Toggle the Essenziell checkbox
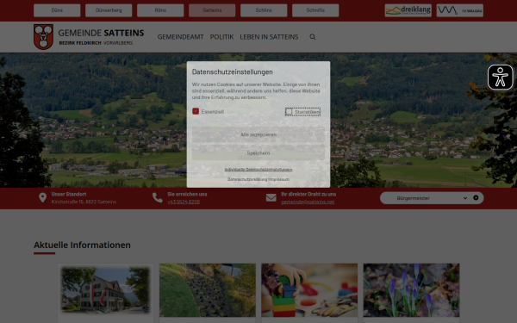517x323 pixels. pyautogui.click(x=196, y=111)
